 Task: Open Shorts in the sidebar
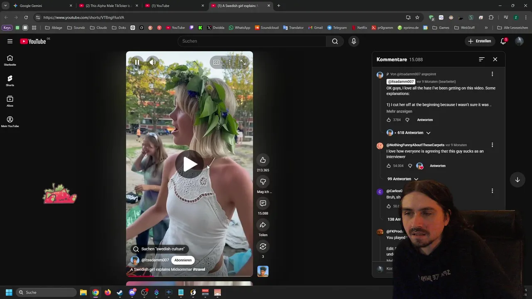(10, 81)
